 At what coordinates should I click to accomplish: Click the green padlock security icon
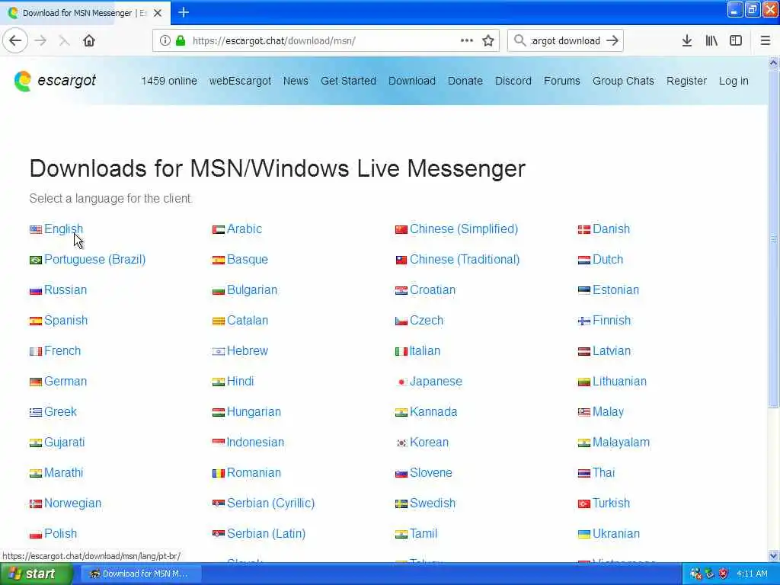181,41
